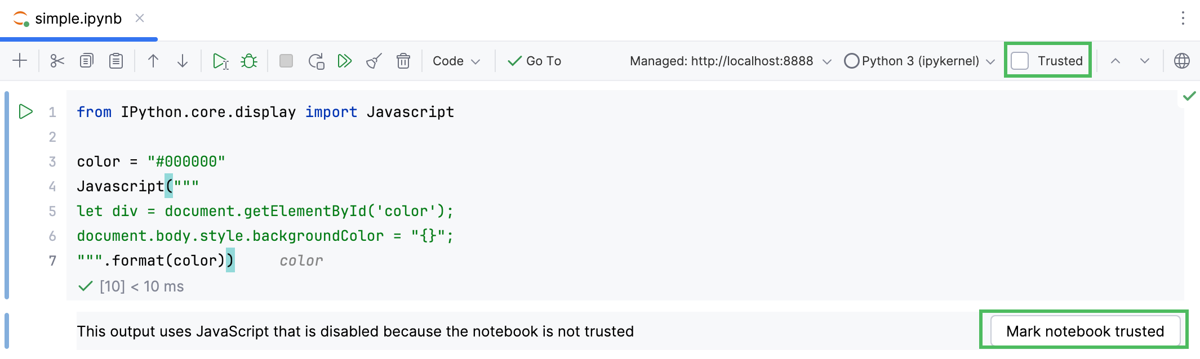The width and height of the screenshot is (1200, 359).
Task: Run the first cell
Action: 25,111
